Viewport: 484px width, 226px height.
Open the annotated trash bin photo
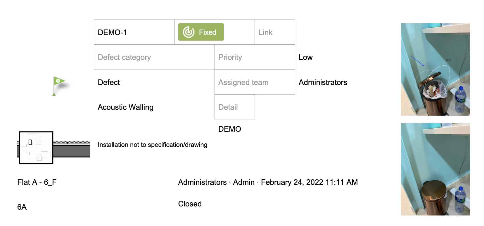click(x=435, y=69)
